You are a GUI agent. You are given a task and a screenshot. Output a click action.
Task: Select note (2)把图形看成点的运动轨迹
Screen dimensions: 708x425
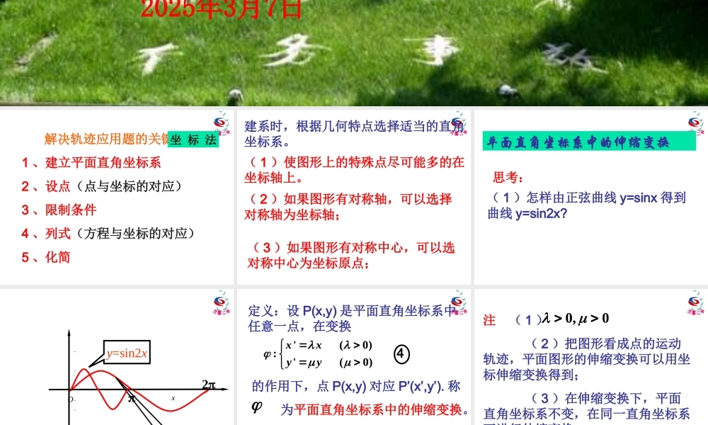(586, 359)
